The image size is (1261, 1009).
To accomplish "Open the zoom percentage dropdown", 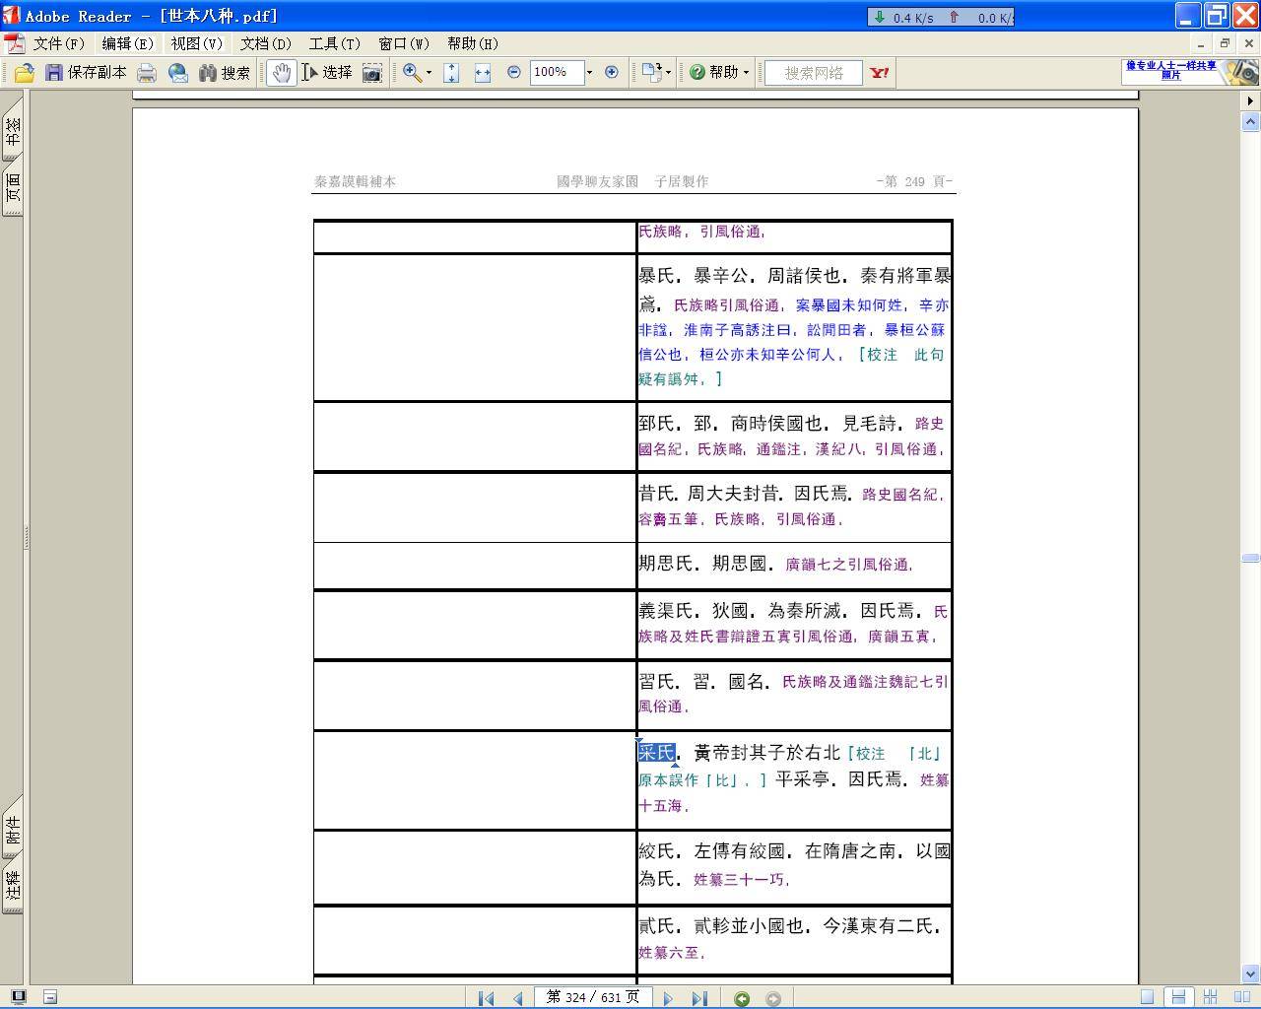I will (x=589, y=73).
